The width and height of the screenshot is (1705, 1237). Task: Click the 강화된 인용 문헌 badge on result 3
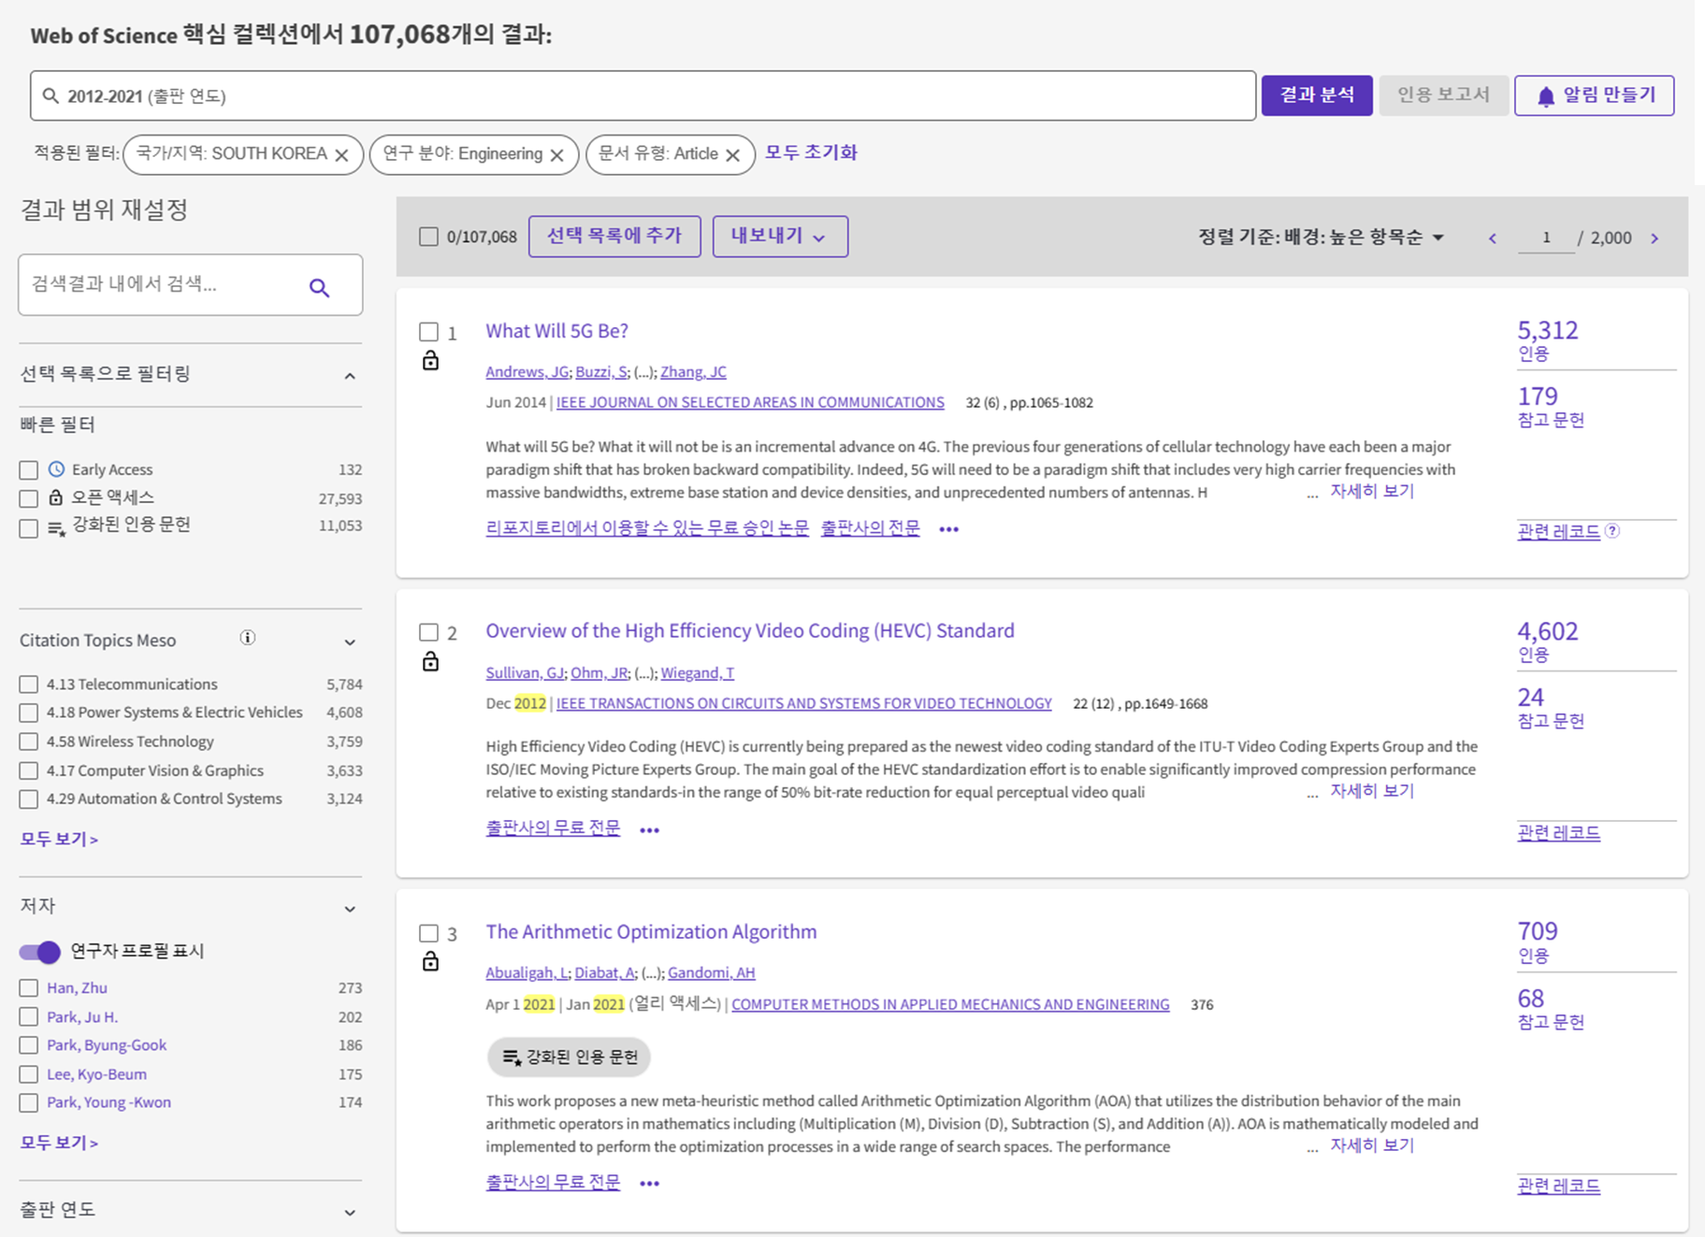pyautogui.click(x=569, y=1057)
